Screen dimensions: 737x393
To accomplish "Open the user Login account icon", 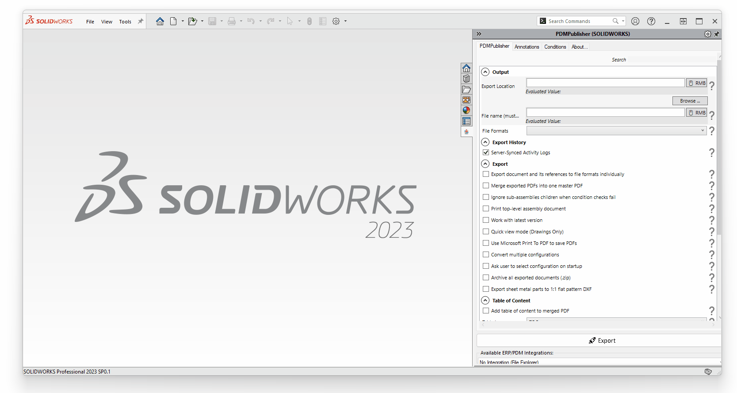I will (635, 21).
